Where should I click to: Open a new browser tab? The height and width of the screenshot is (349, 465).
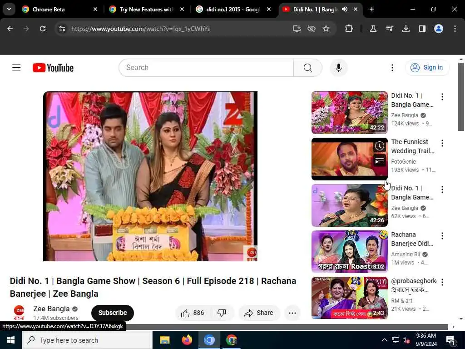click(x=371, y=10)
